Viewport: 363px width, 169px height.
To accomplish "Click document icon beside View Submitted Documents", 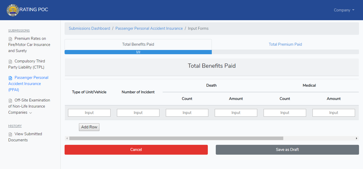I will (10, 134).
